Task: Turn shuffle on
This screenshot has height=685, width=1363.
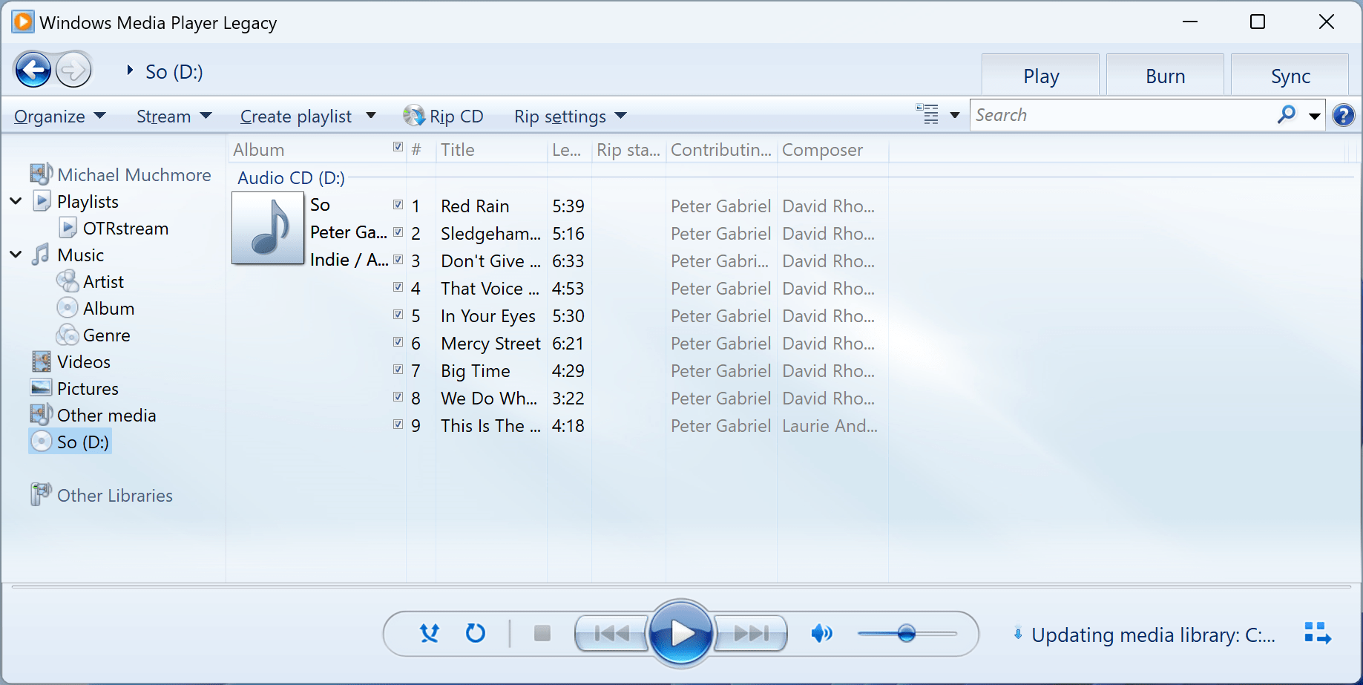Action: point(429,633)
